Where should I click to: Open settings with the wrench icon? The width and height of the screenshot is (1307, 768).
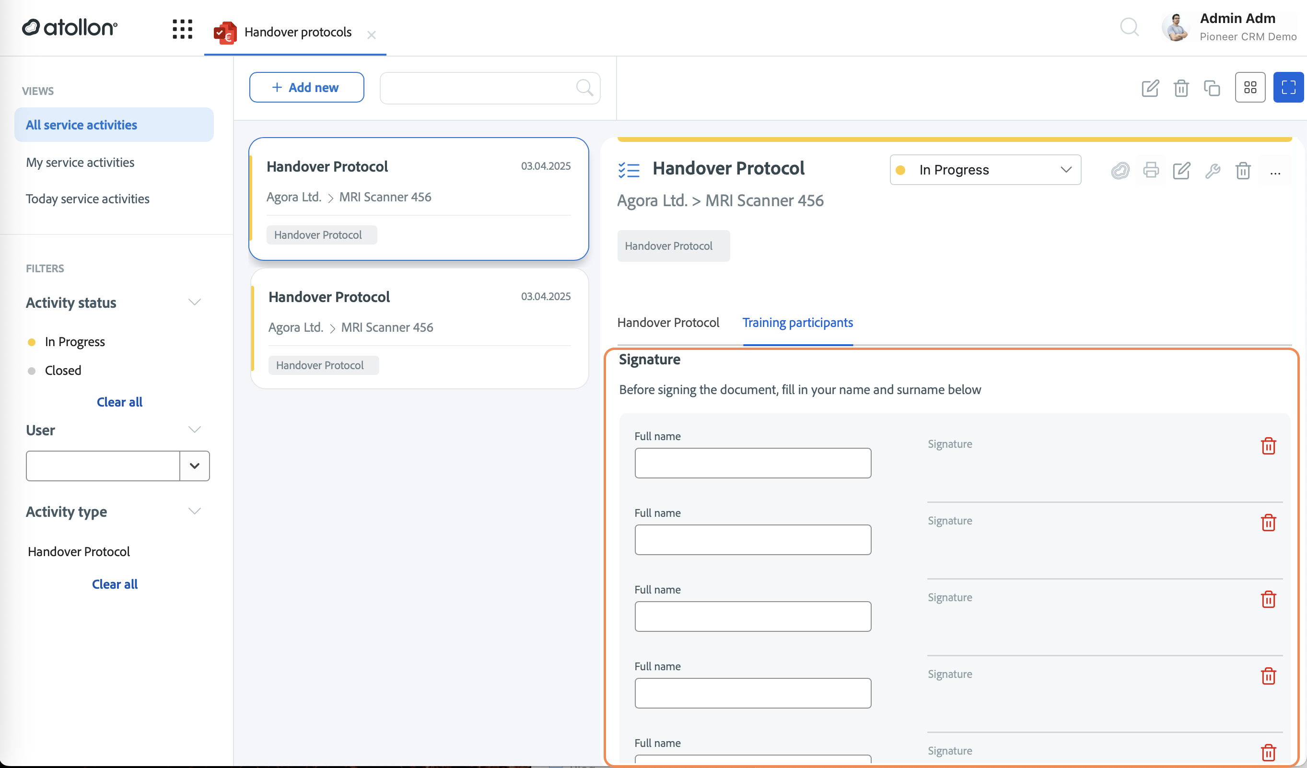click(x=1213, y=170)
